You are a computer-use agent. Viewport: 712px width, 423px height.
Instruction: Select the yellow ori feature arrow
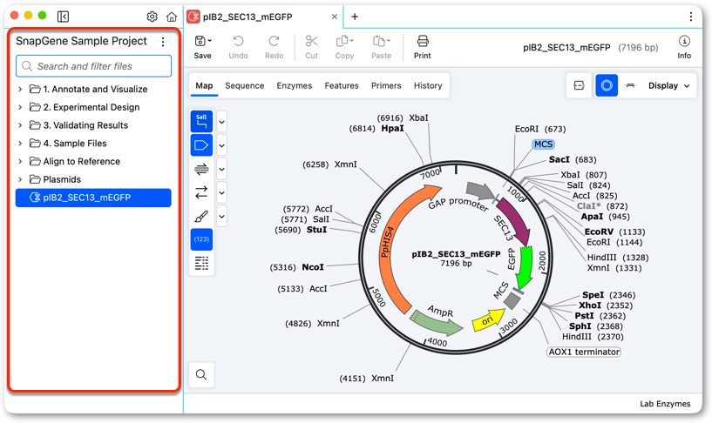tap(489, 320)
